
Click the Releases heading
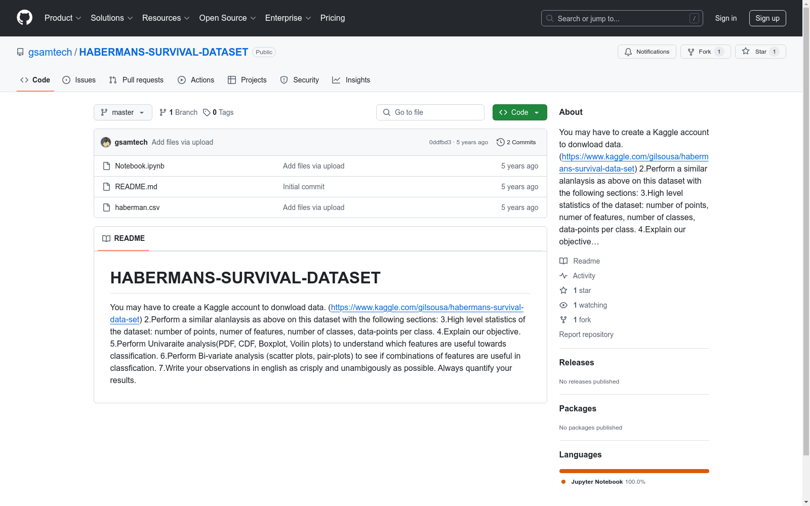coord(577,362)
